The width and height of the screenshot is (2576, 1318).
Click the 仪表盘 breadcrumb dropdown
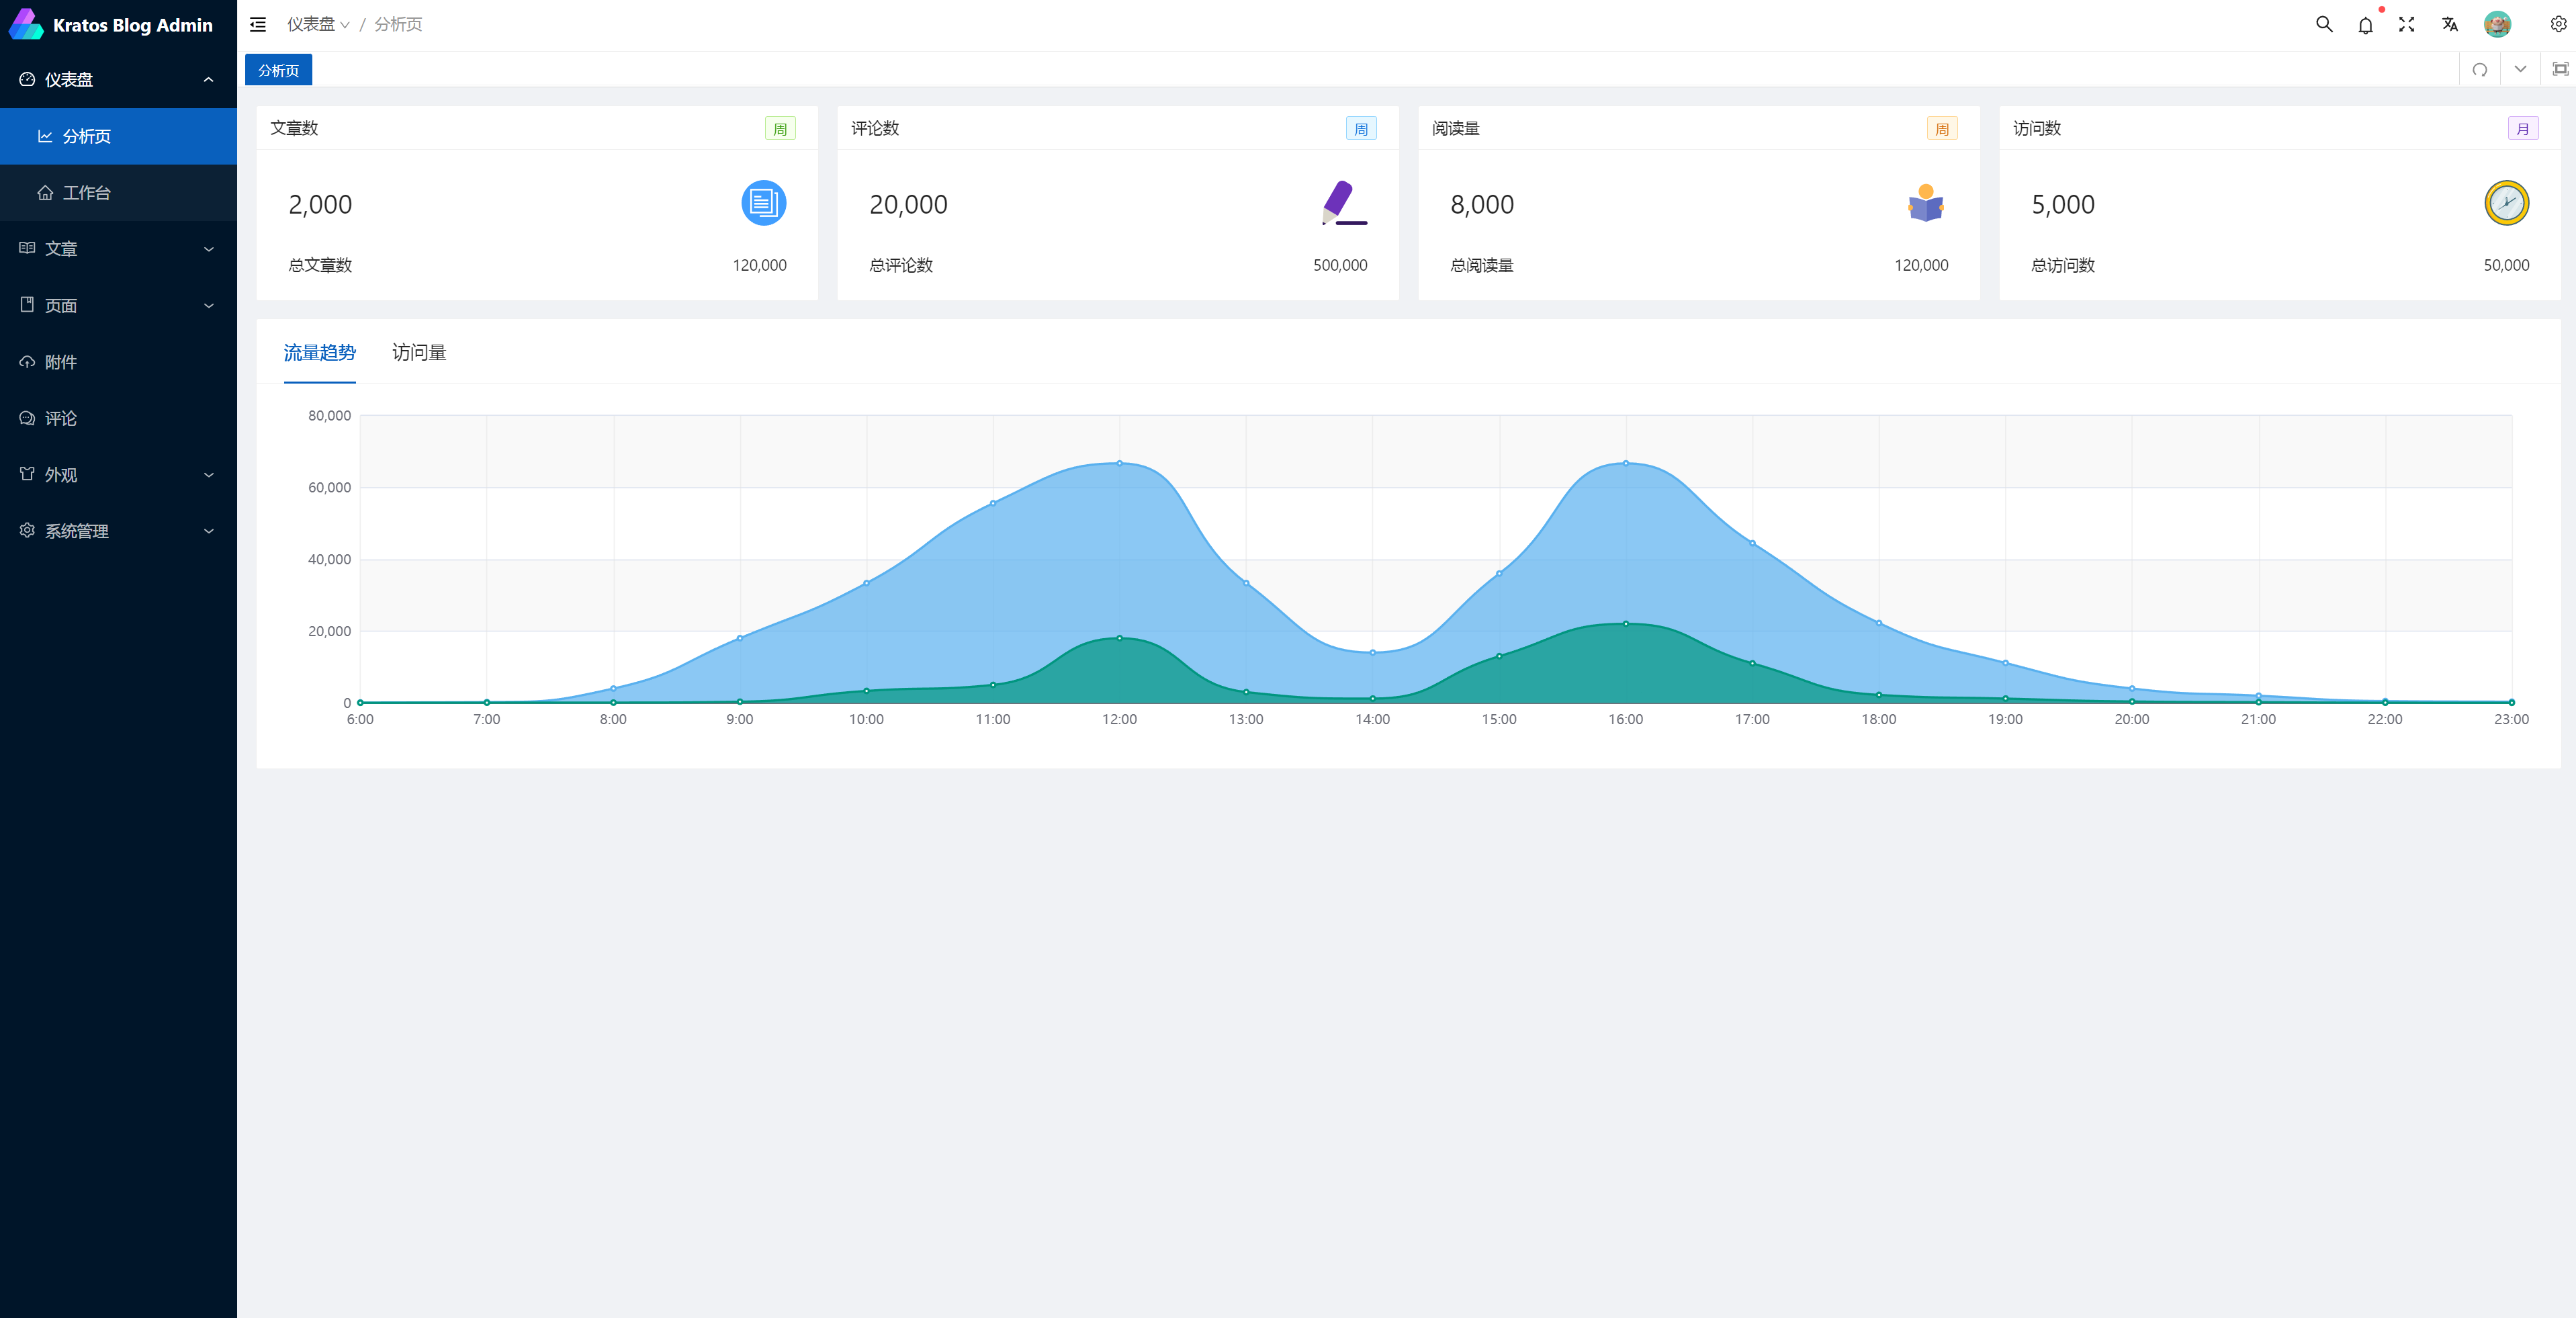317,24
